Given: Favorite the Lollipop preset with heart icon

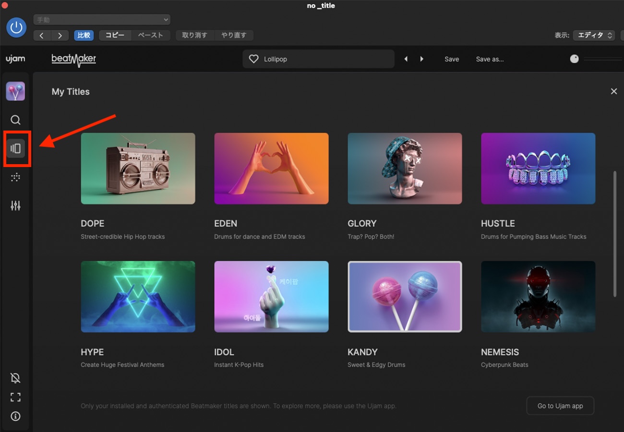Looking at the screenshot, I should (254, 59).
